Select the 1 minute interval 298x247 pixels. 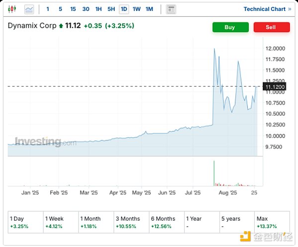(48, 9)
